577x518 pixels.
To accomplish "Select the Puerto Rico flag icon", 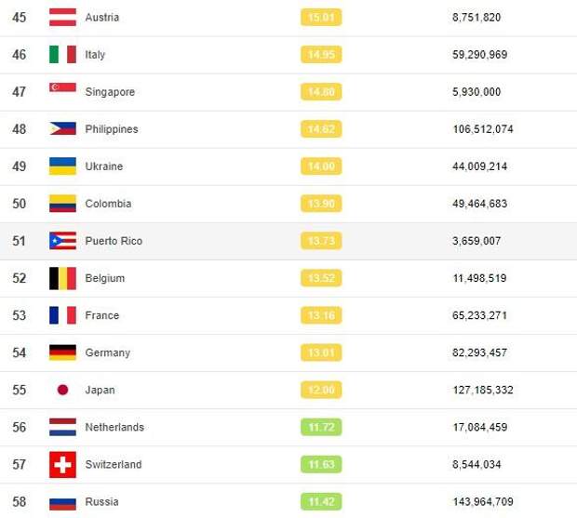I will pyautogui.click(x=62, y=241).
